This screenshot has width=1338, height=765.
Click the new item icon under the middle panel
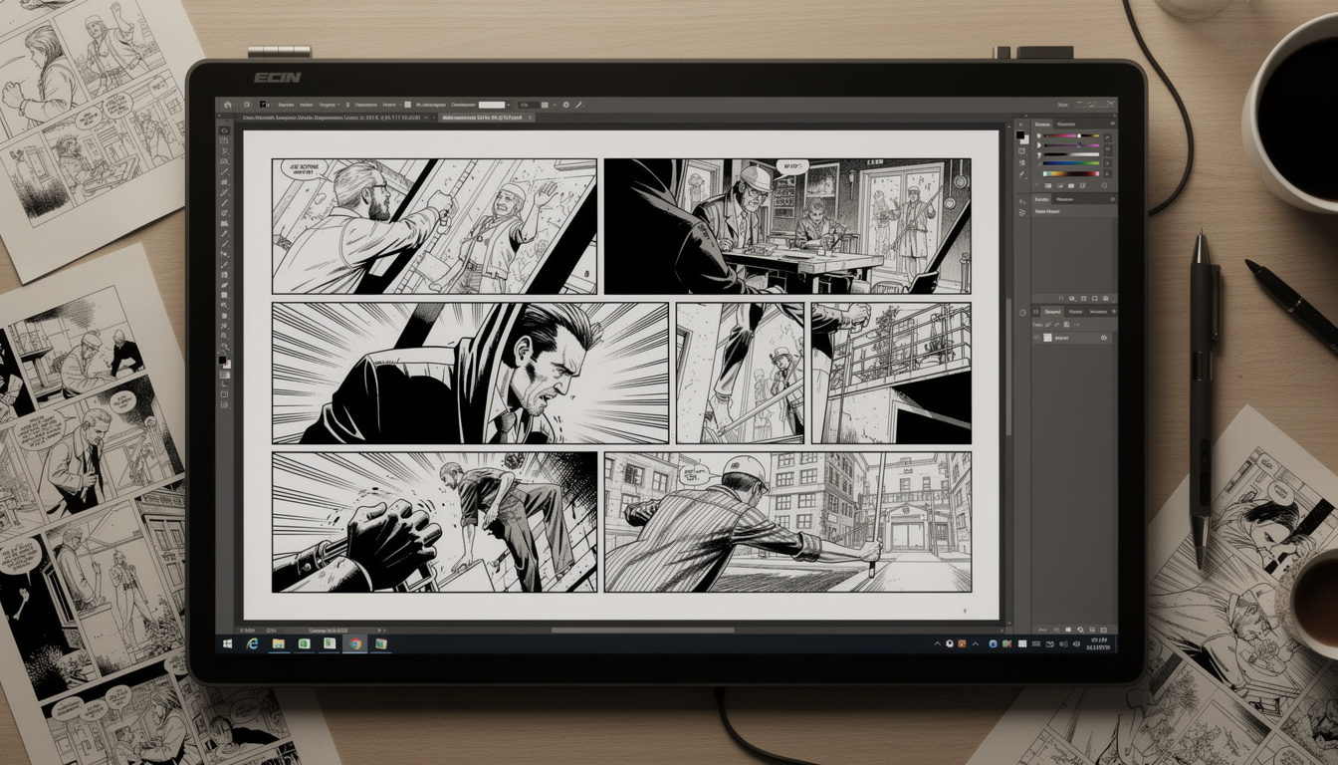(1095, 298)
